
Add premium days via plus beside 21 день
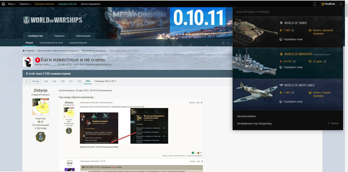(325, 61)
